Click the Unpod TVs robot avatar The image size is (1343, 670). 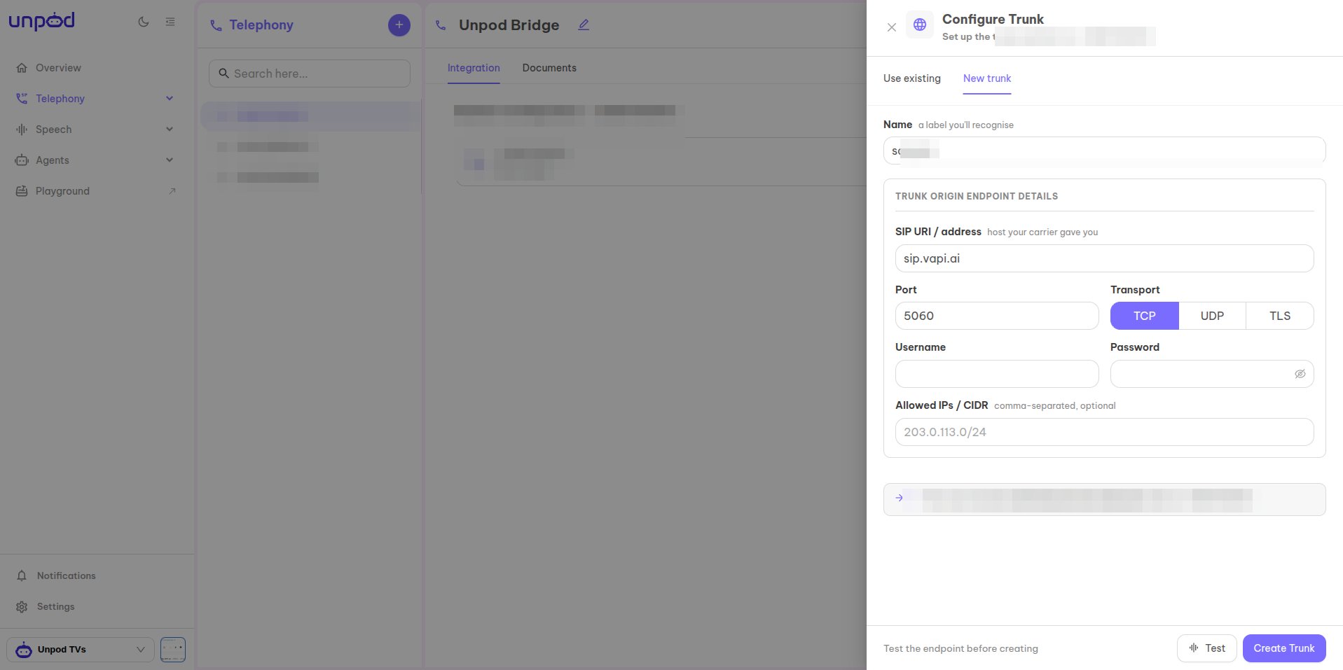[24, 650]
